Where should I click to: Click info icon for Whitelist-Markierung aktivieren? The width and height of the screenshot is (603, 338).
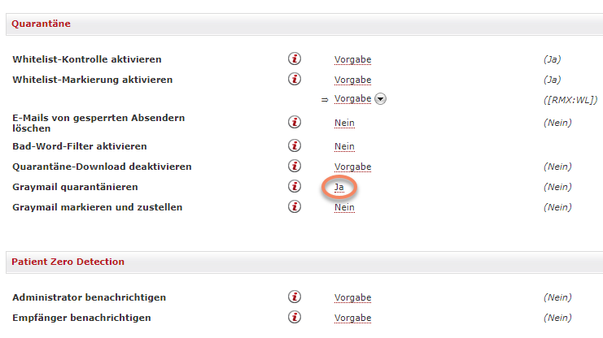[x=295, y=80]
